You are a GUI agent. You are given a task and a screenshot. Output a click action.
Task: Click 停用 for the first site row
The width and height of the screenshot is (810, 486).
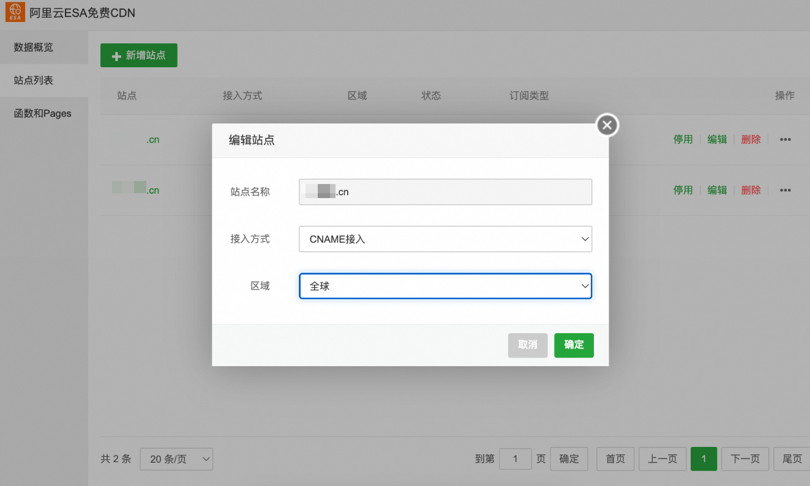pyautogui.click(x=683, y=139)
